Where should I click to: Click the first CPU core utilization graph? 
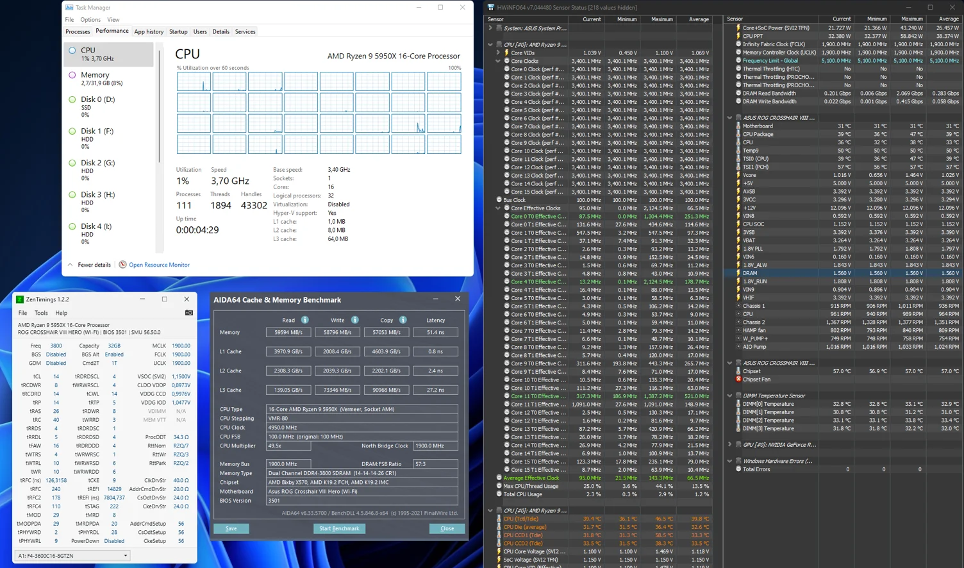click(194, 81)
